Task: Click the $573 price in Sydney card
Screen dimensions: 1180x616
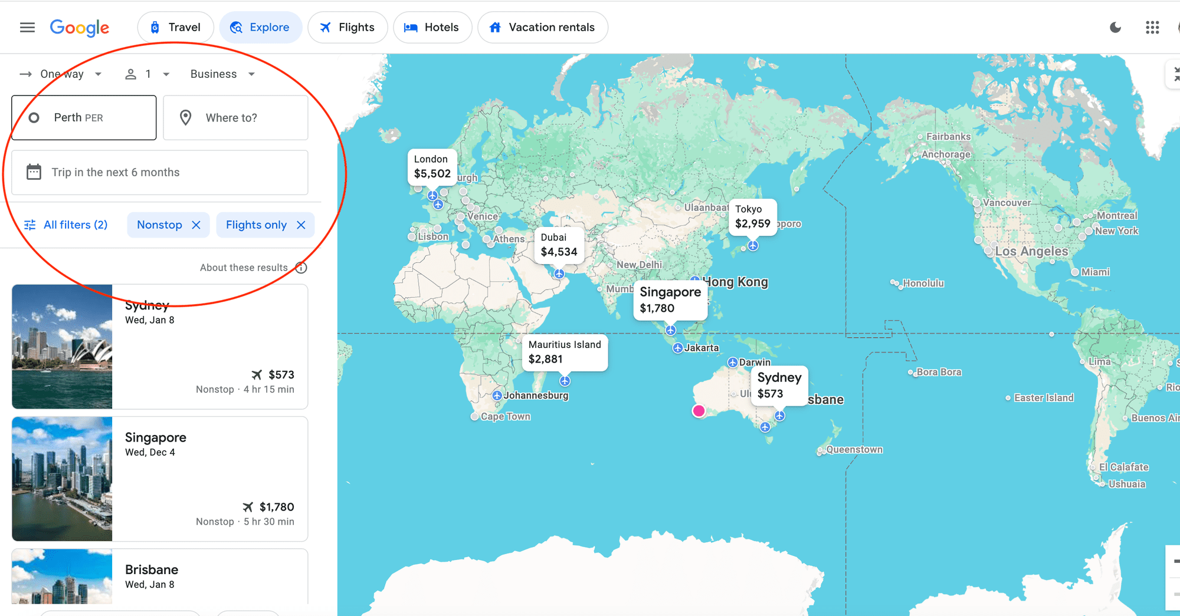Action: (281, 375)
